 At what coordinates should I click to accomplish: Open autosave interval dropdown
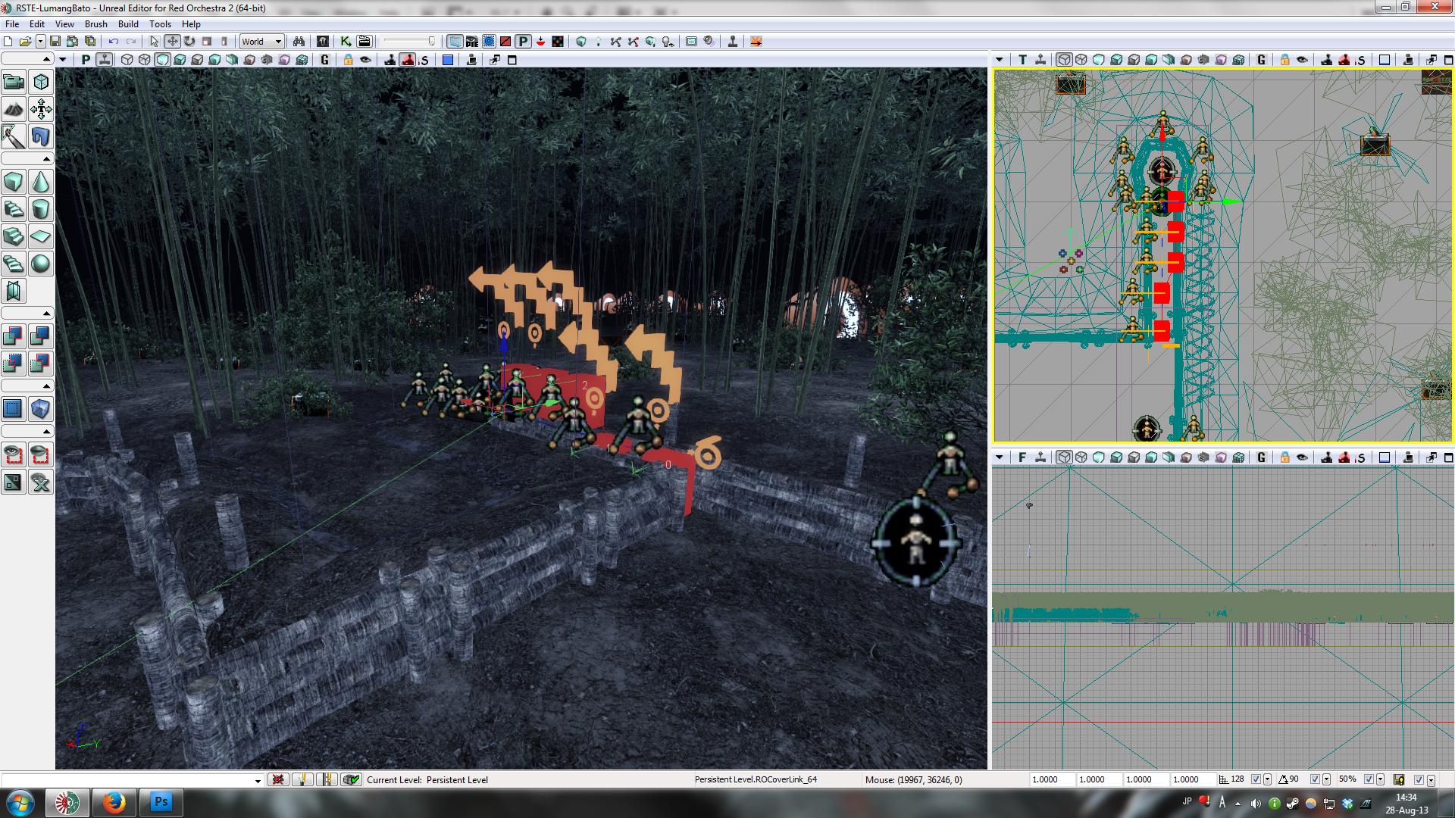pyautogui.click(x=1431, y=779)
